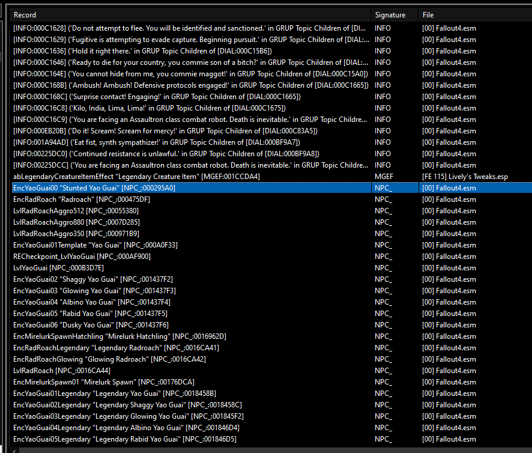Select INFO:00225DCC Assaultron class combat robot row
532x453 pixels.
(271, 165)
